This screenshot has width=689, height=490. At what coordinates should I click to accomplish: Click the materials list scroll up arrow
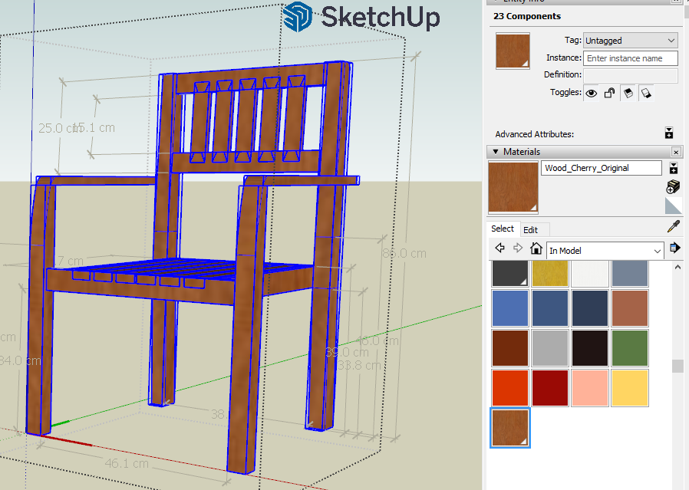677,267
